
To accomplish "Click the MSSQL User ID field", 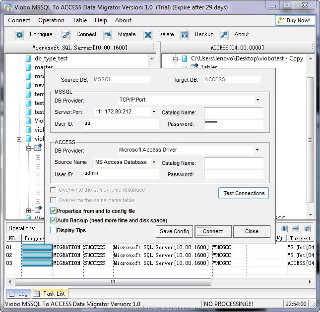I will tap(121, 124).
